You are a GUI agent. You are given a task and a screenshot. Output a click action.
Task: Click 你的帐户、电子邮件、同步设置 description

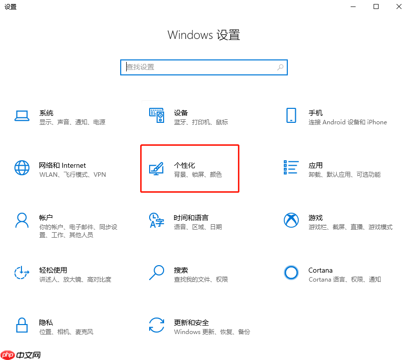pos(78,231)
